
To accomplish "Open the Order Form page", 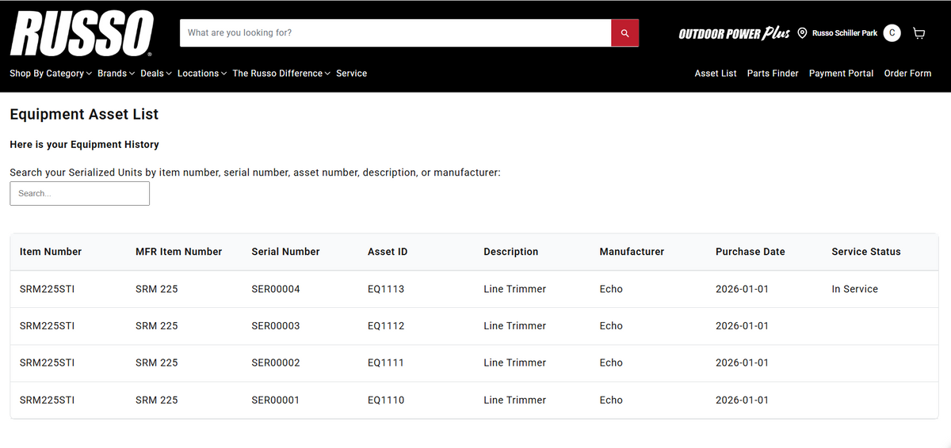I will tap(907, 74).
